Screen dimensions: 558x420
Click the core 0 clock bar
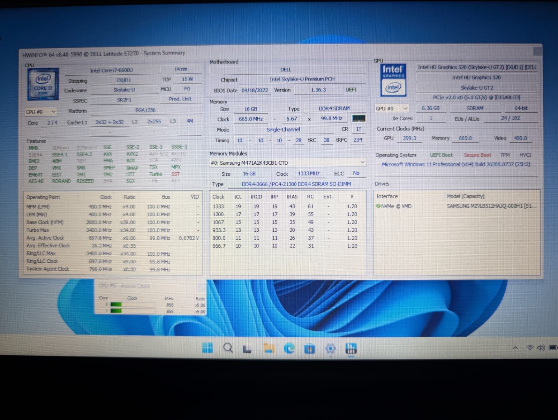pos(133,305)
